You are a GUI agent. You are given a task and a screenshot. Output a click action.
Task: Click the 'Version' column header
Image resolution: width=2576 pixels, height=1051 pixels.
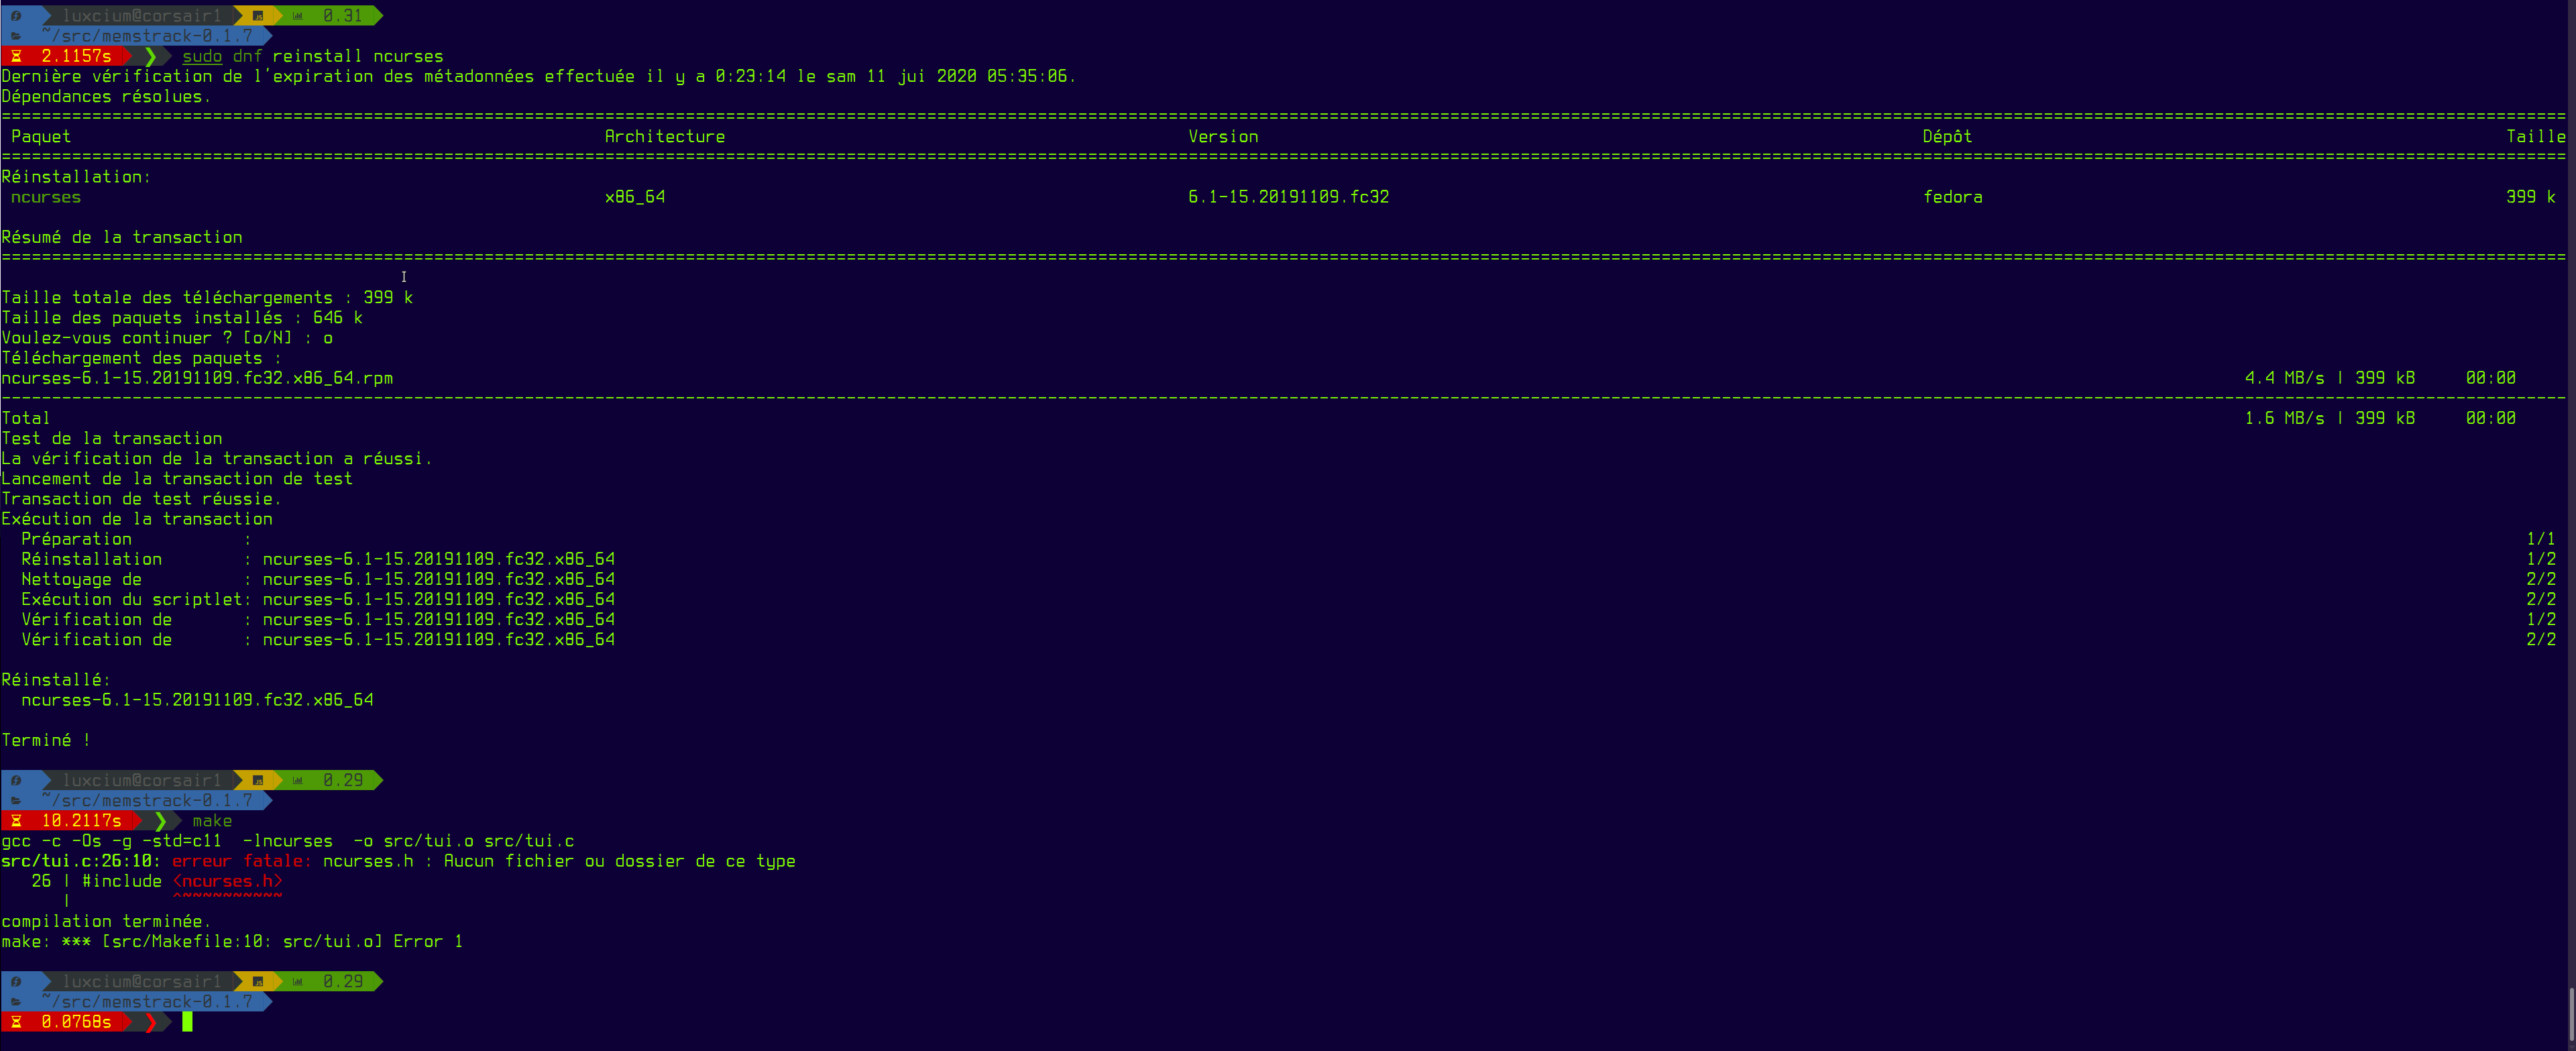pos(1223,136)
